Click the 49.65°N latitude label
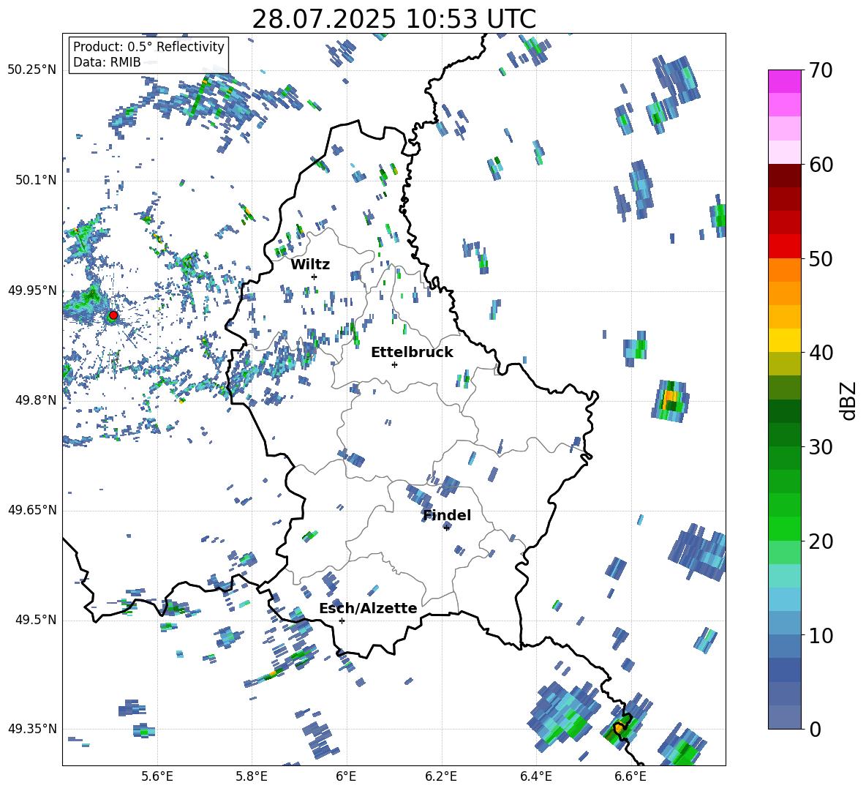The image size is (866, 791). coord(32,509)
